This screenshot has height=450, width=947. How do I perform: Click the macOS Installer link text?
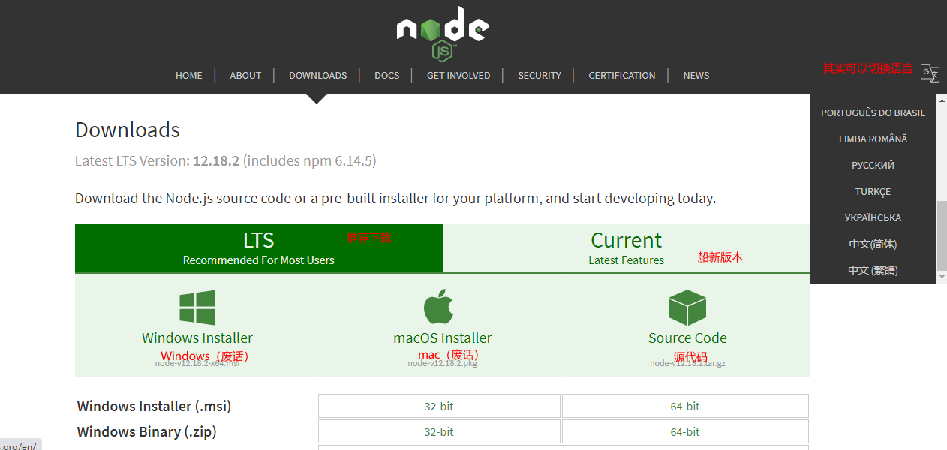click(x=442, y=338)
